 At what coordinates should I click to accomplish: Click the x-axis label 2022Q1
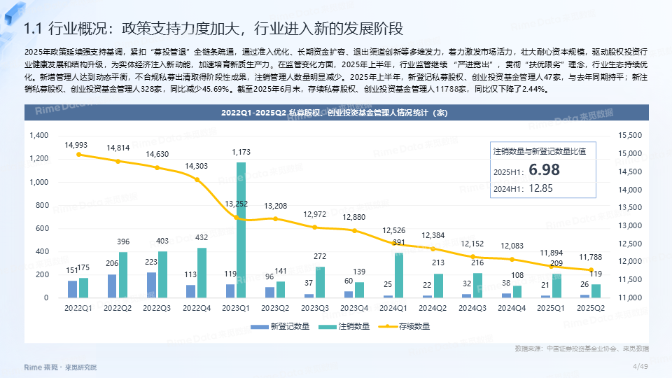(x=78, y=308)
